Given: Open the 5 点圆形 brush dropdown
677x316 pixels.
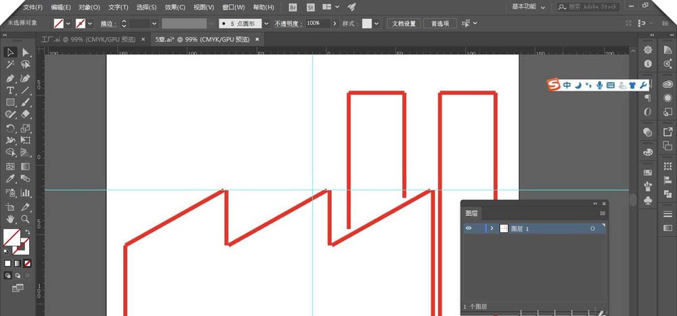Looking at the screenshot, I should tap(266, 23).
